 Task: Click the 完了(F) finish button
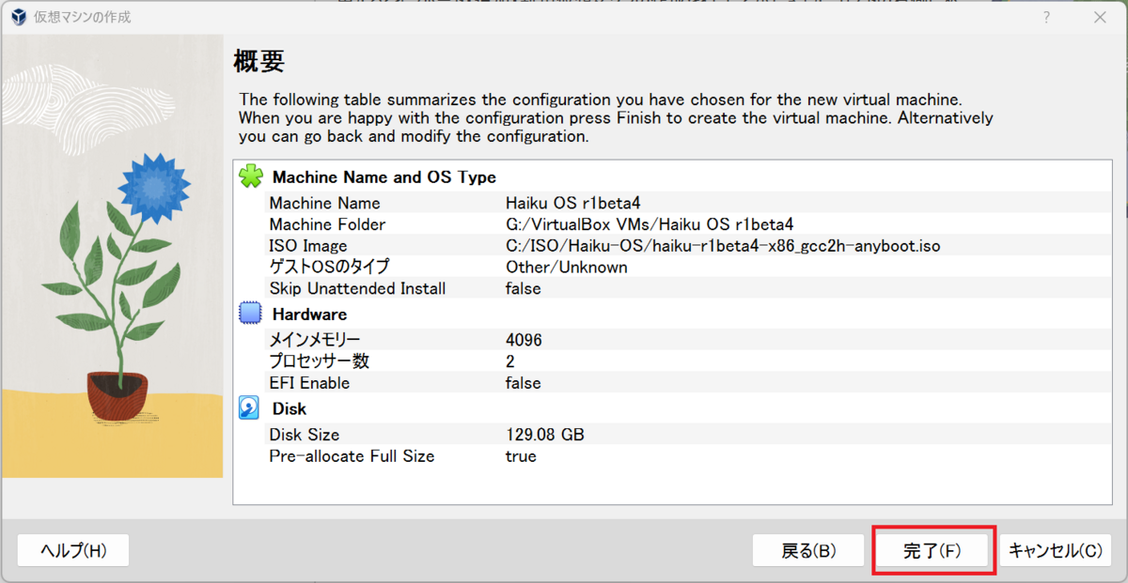click(x=932, y=550)
